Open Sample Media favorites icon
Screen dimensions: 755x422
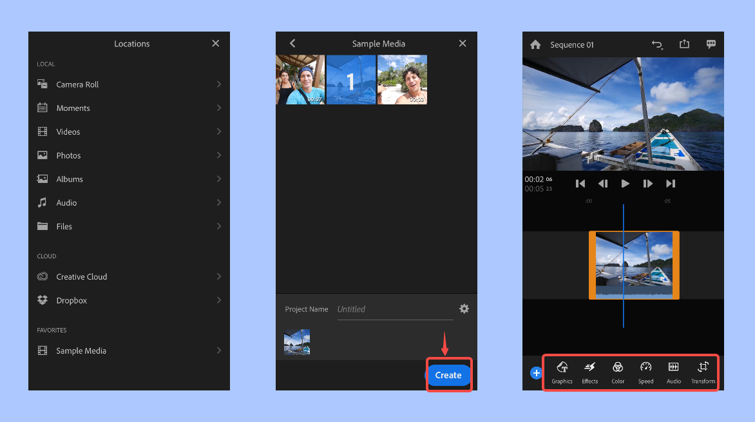click(x=43, y=350)
